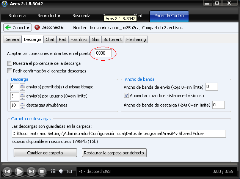Switch to the BitTorrent settings tab

coord(113,39)
